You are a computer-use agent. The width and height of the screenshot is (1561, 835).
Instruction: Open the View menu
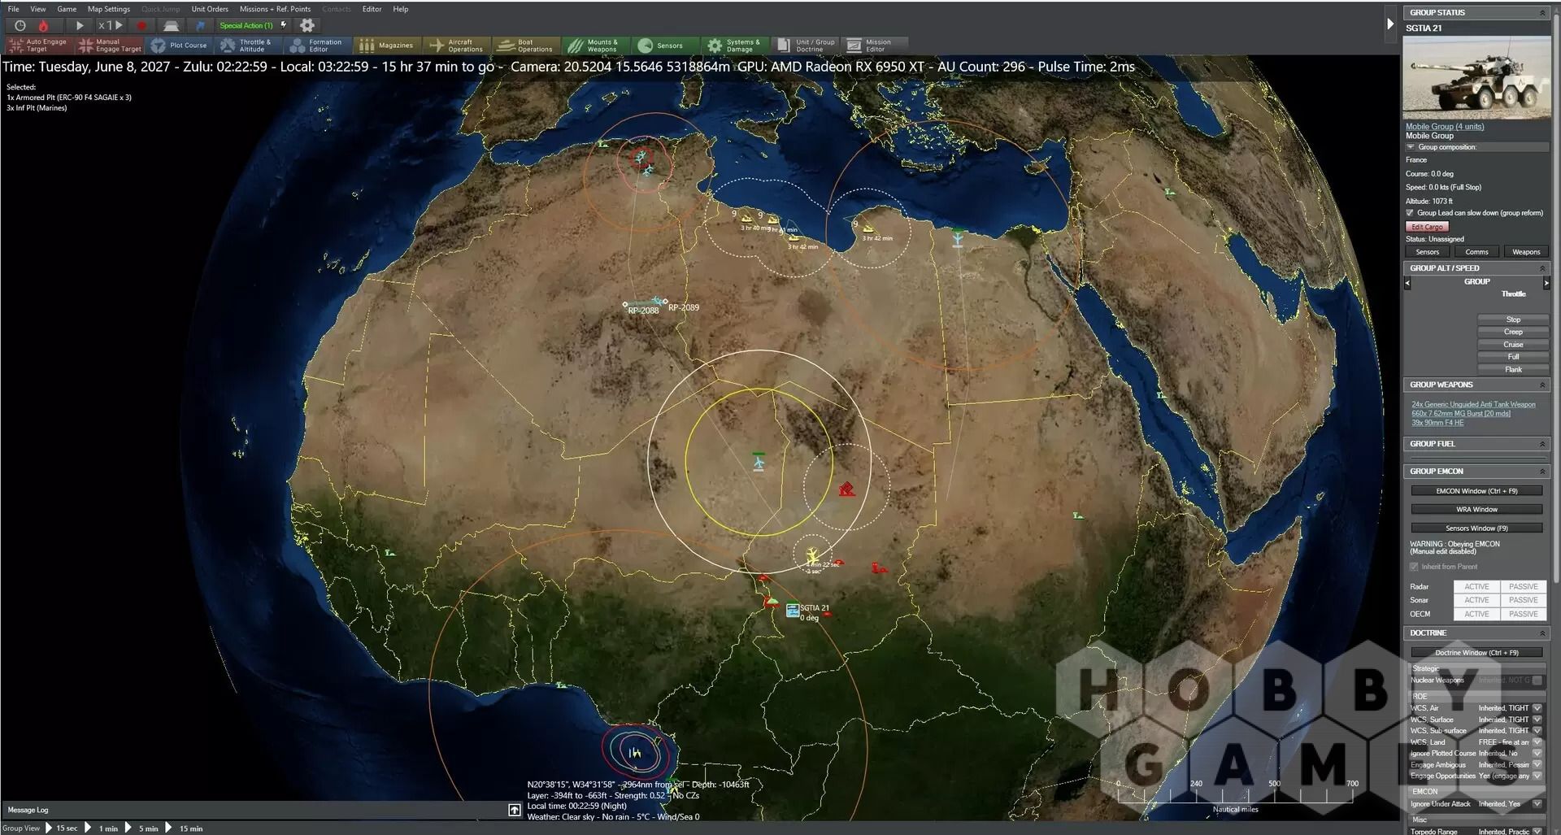[x=38, y=9]
